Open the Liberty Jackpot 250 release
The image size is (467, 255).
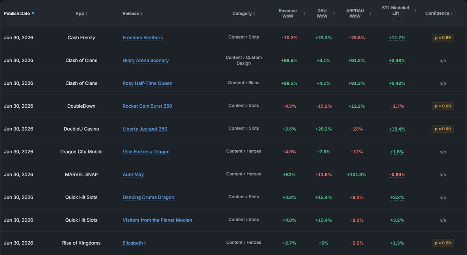click(145, 129)
